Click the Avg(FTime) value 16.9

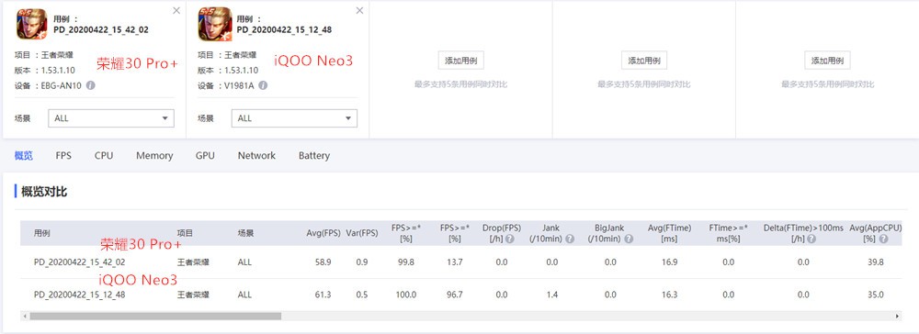[x=669, y=262]
